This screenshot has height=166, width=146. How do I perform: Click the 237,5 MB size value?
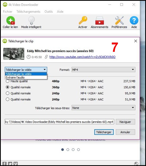[129, 81]
